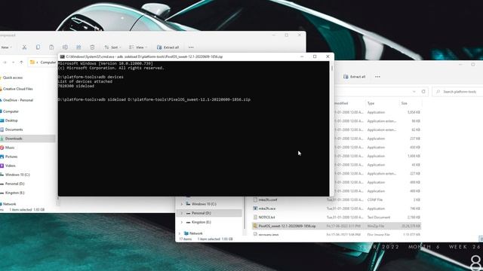The height and width of the screenshot is (271, 483).
Task: Open Windows 10 (C:) in left Explorer pane
Action: 17,175
